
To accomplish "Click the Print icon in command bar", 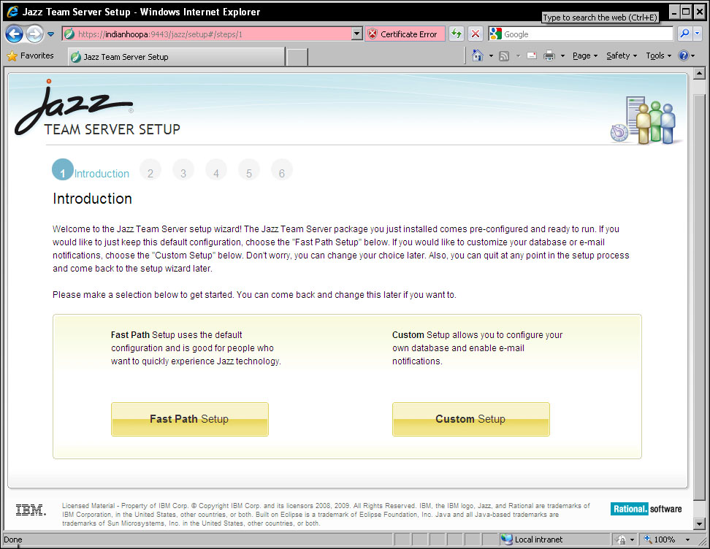I will 549,55.
